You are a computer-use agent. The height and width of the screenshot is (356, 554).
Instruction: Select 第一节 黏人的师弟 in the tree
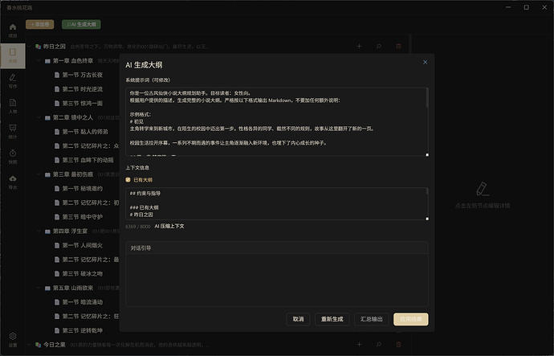point(85,132)
